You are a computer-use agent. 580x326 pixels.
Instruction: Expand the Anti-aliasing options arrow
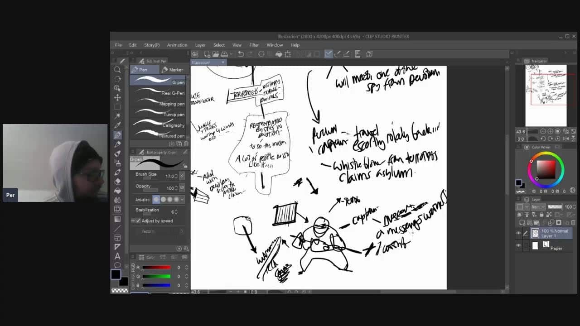pyautogui.click(x=182, y=199)
